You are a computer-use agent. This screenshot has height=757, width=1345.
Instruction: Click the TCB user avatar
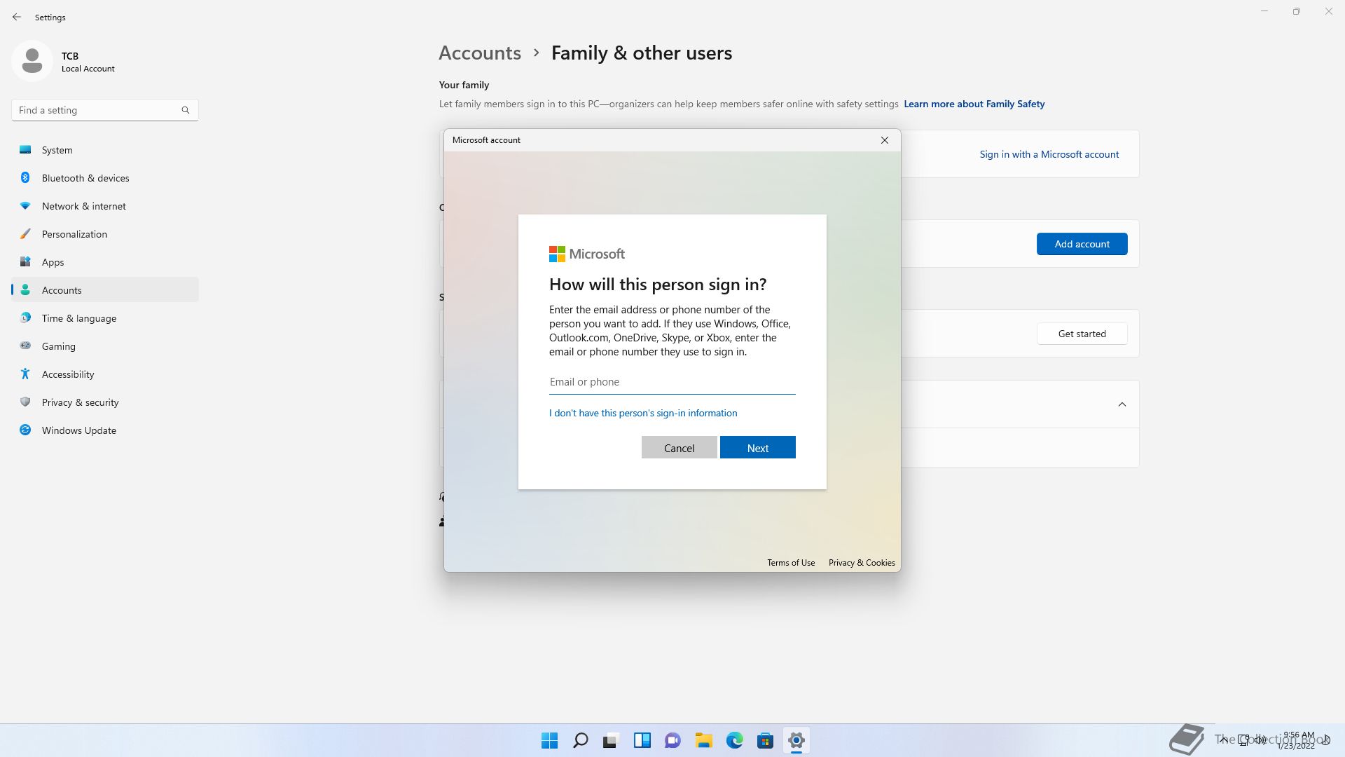click(32, 61)
